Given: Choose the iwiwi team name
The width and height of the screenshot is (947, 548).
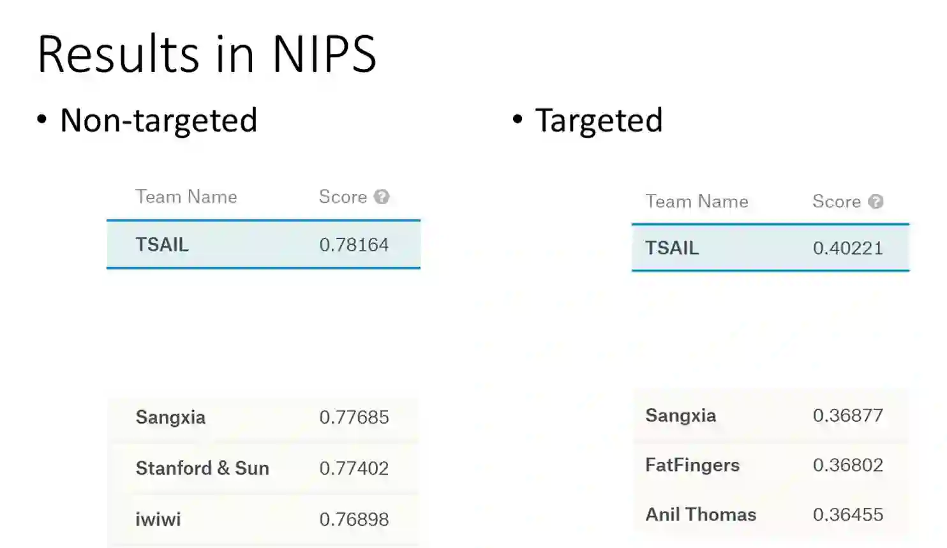Looking at the screenshot, I should (158, 519).
